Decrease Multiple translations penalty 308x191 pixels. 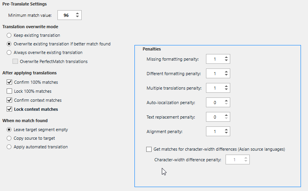(x=226, y=89)
